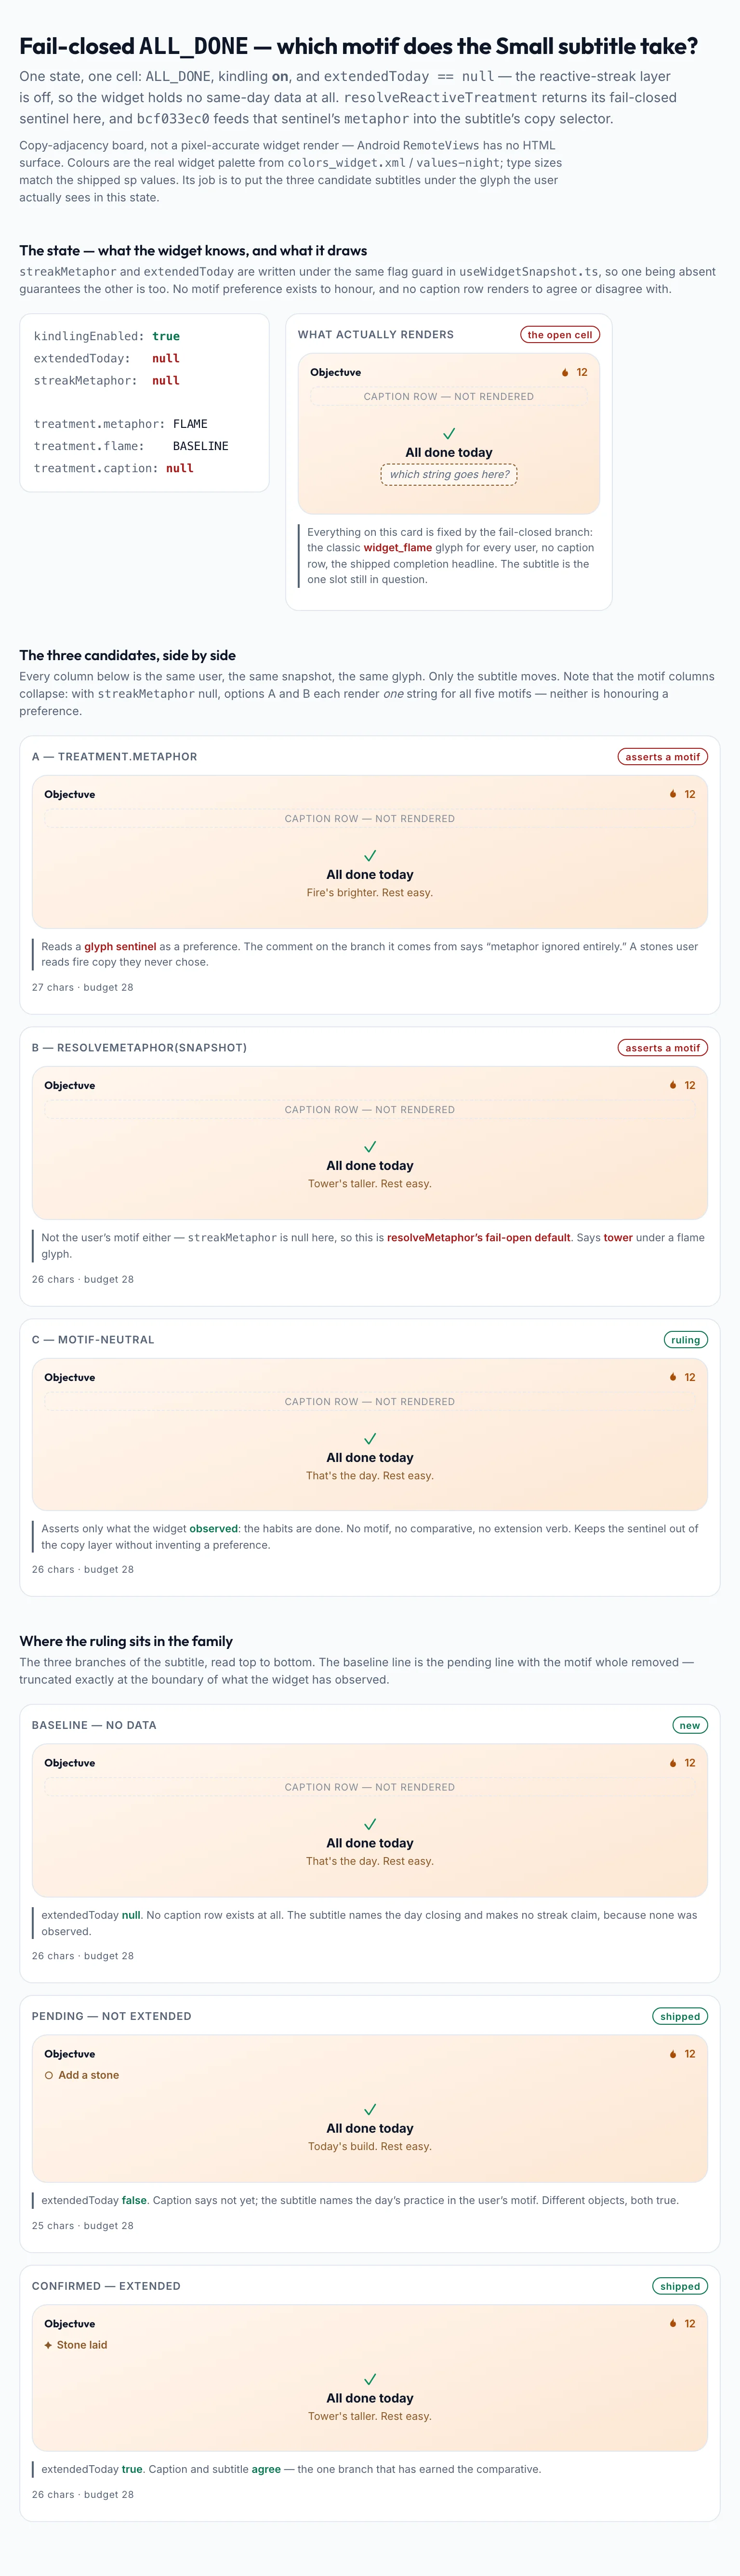Click the flame streak icon in the candidate A widget
The image size is (740, 2576).
tap(673, 794)
